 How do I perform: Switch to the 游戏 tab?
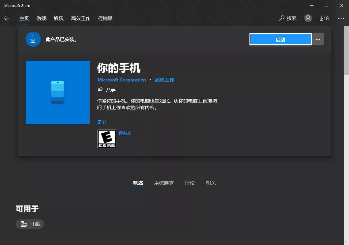point(41,18)
